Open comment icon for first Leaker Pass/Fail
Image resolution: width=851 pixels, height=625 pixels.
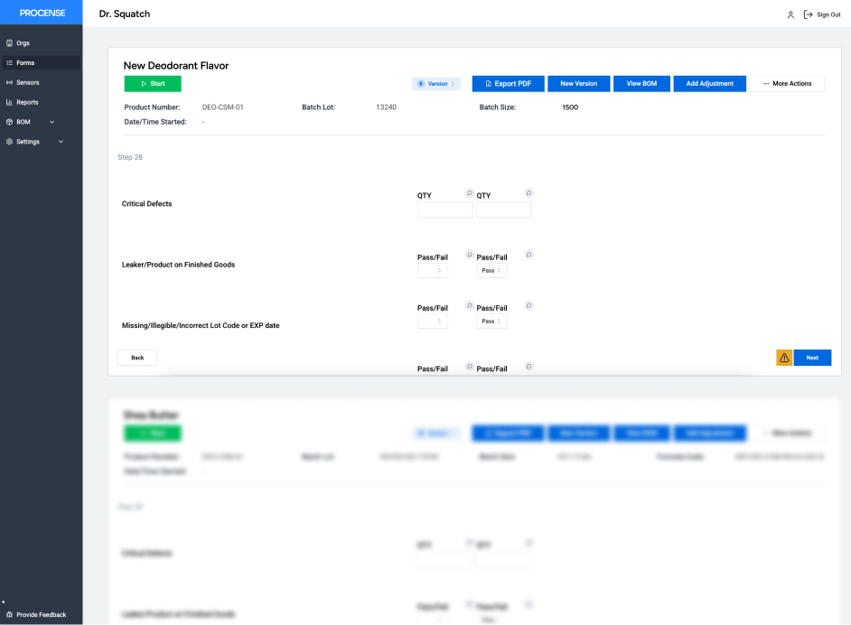(470, 255)
